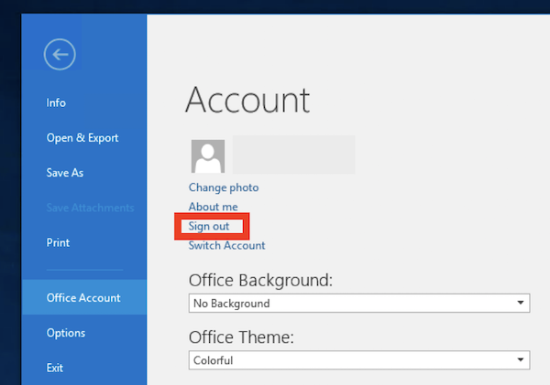Screen dimensions: 550x385
Task: Click the blurred account name field
Action: pos(293,155)
